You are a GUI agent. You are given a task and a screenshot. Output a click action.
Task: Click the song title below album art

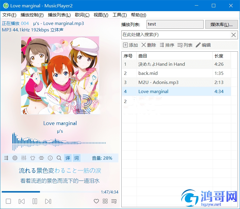point(60,123)
